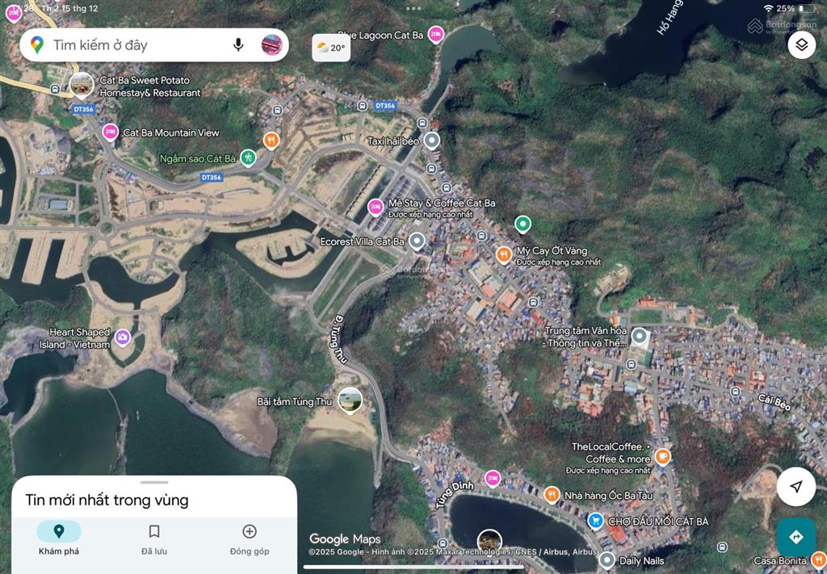Screen dimensions: 827x574
Task: Open the user profile avatar
Action: click(272, 44)
